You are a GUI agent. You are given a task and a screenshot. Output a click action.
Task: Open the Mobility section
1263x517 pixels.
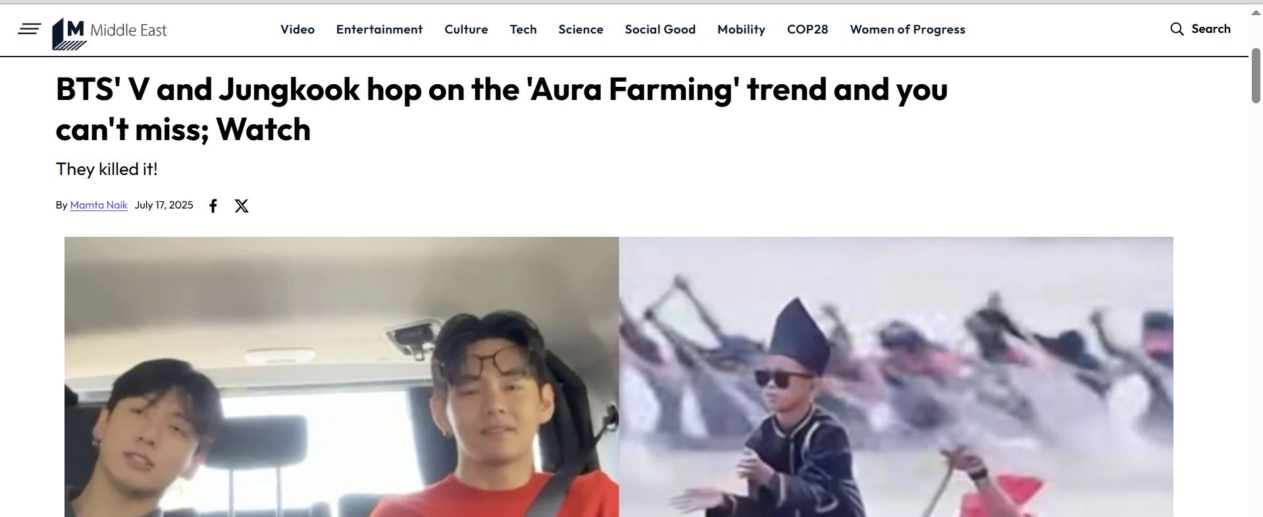coord(741,30)
